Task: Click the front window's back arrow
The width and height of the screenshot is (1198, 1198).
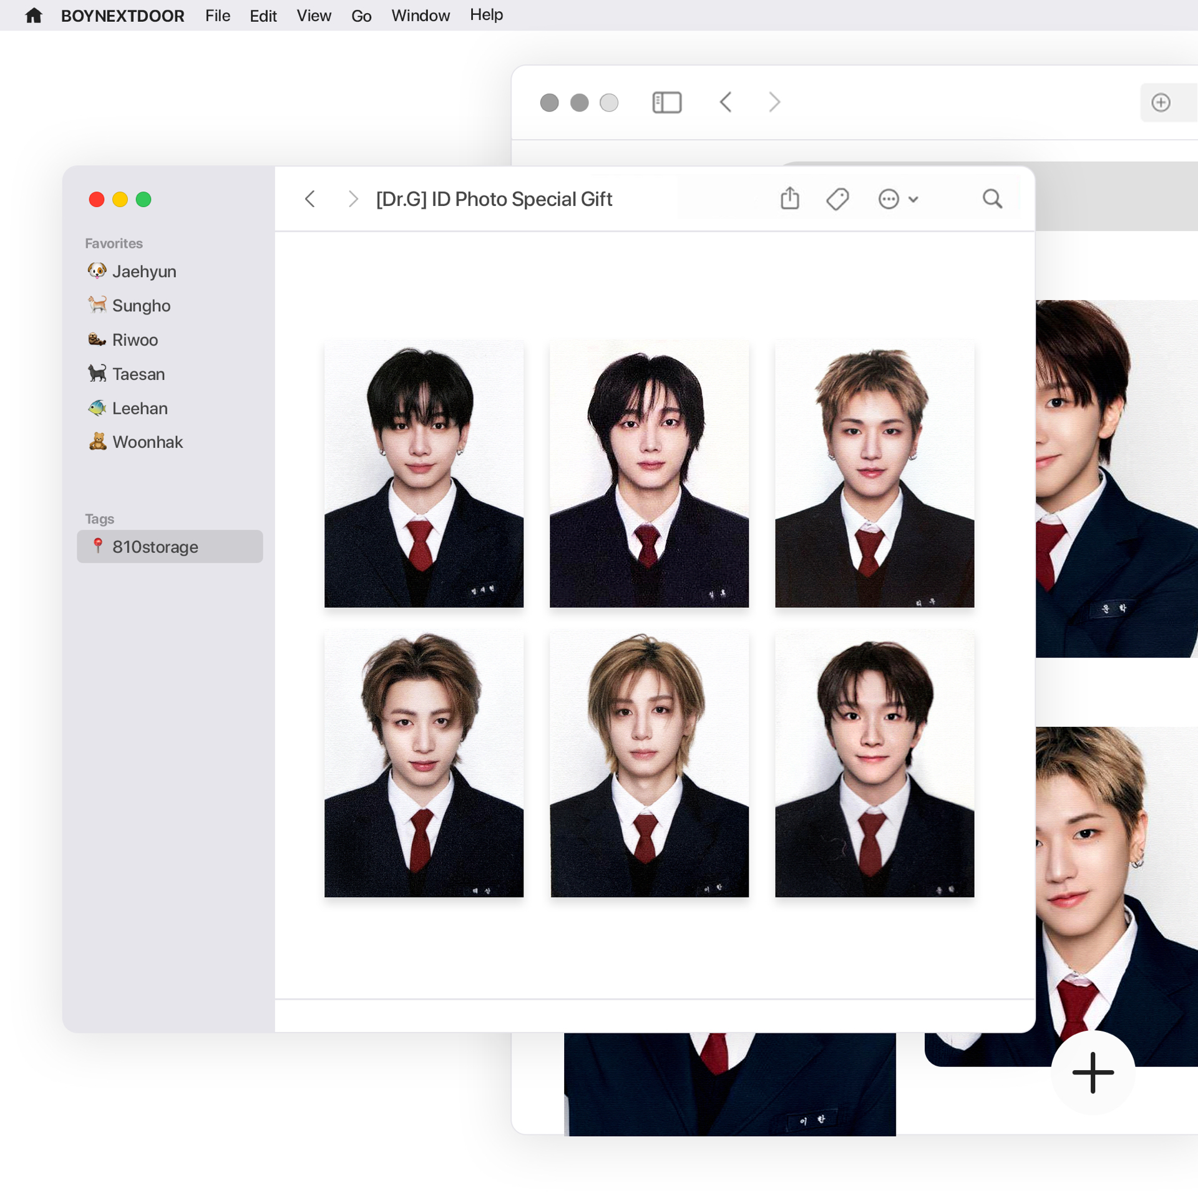Action: [310, 199]
